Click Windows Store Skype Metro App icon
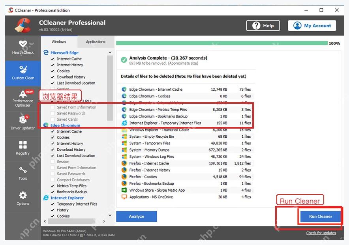The height and width of the screenshot is (245, 349). coord(124,190)
